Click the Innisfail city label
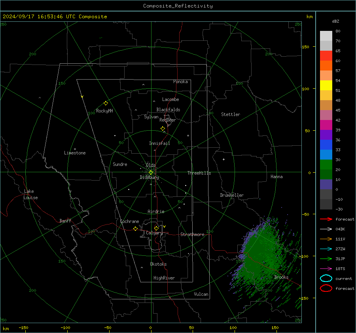The image size is (356, 333). (x=160, y=143)
